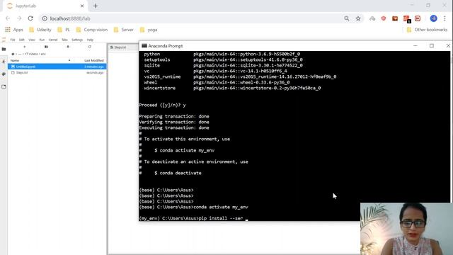Switch to the Steps.txt editor tab
The width and height of the screenshot is (453, 255).
pyautogui.click(x=124, y=47)
